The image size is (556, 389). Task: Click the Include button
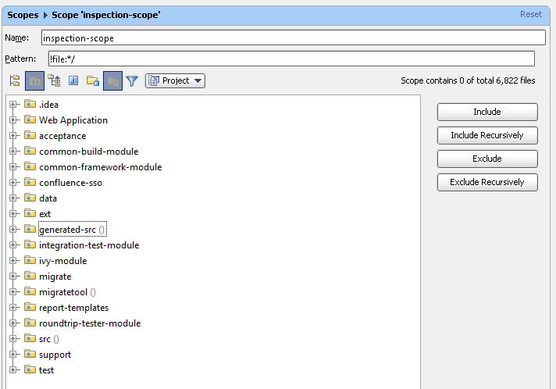coord(487,112)
